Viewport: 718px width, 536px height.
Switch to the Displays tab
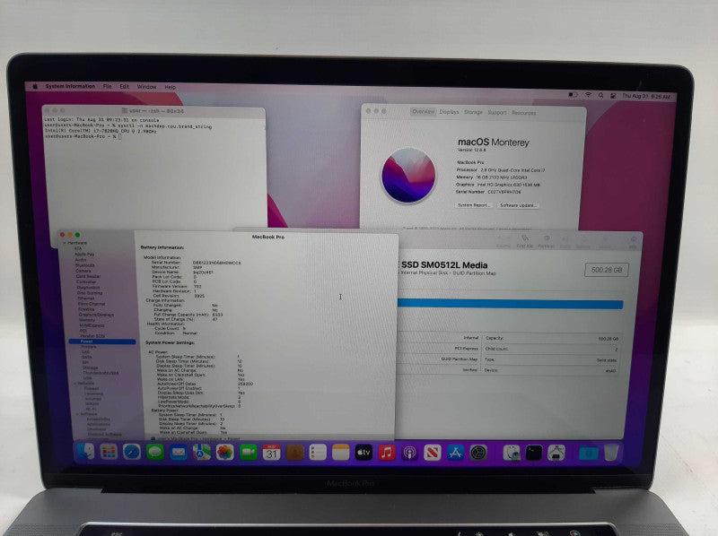(449, 111)
